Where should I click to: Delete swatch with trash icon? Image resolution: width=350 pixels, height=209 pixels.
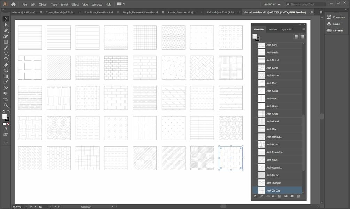(x=298, y=196)
